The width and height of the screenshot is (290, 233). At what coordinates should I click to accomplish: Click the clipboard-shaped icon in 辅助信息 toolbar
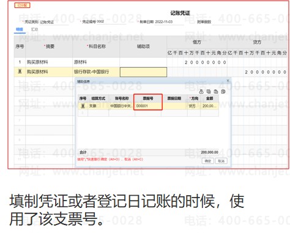pyautogui.click(x=216, y=92)
